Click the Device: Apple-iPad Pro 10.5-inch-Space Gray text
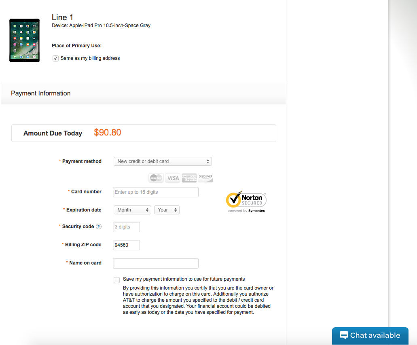 pyautogui.click(x=101, y=25)
